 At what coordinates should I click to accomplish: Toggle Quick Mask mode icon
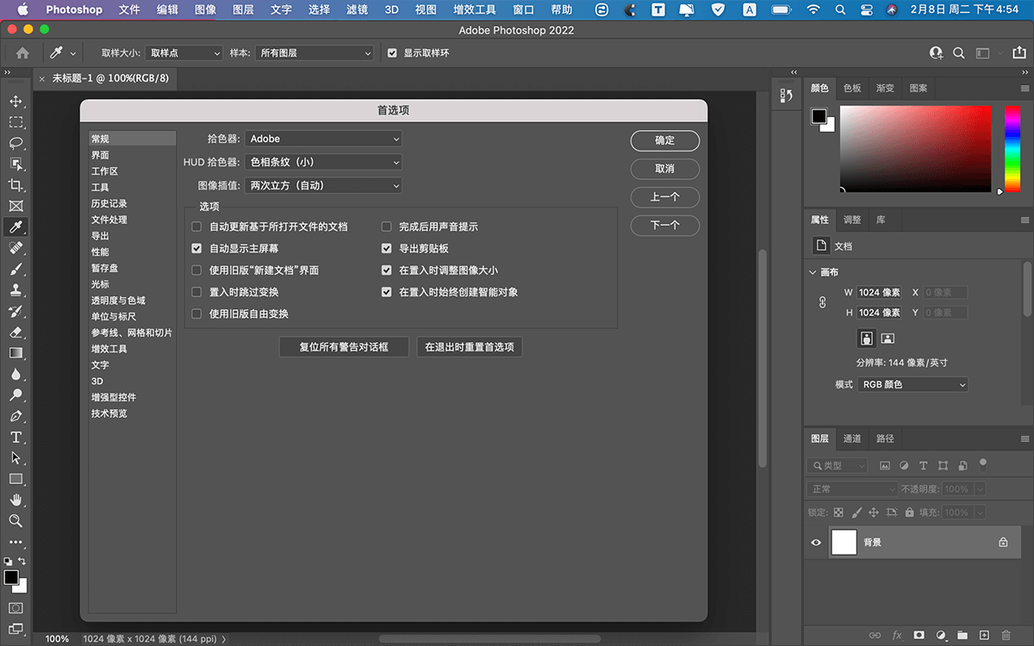point(16,608)
